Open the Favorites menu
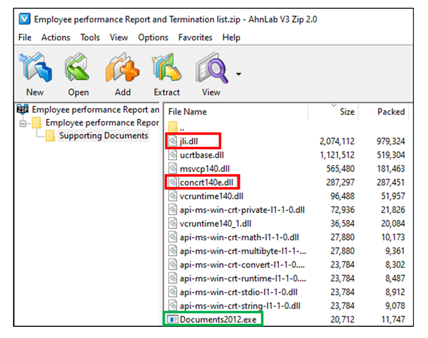428x338 pixels. point(195,38)
